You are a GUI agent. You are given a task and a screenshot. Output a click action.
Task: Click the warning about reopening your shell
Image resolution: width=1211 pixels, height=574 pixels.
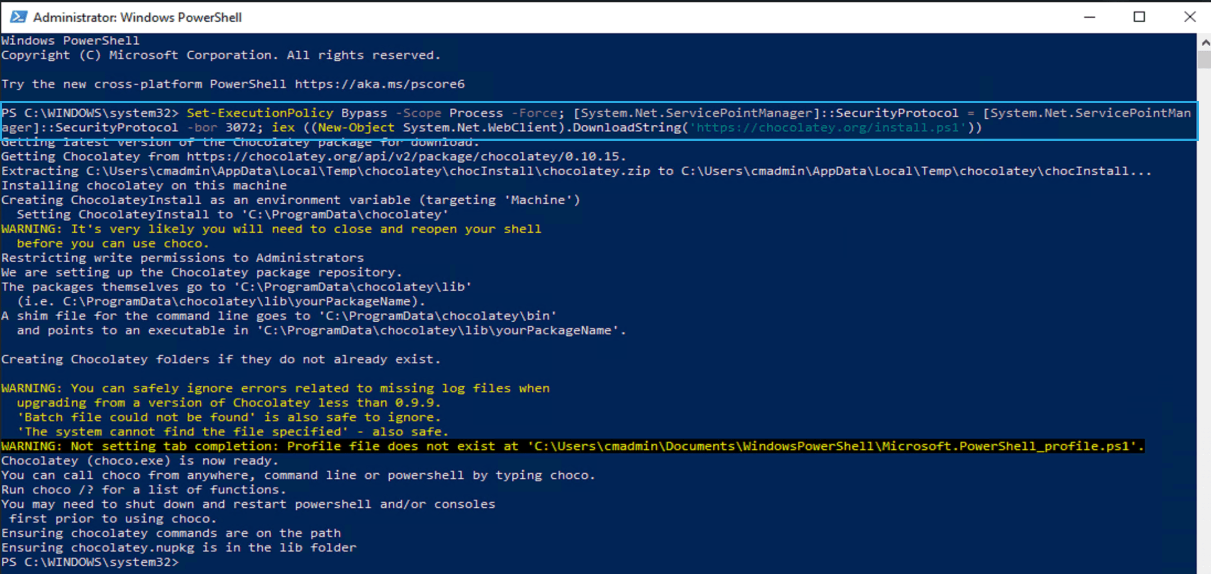pos(271,229)
